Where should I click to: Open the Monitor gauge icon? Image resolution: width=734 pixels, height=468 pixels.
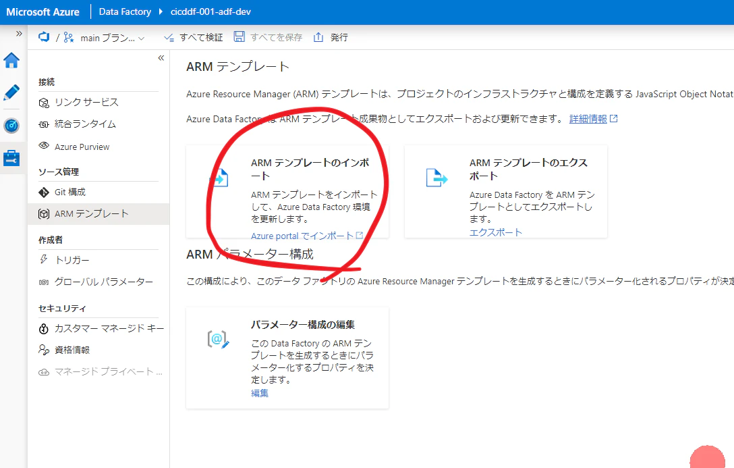pyautogui.click(x=11, y=126)
